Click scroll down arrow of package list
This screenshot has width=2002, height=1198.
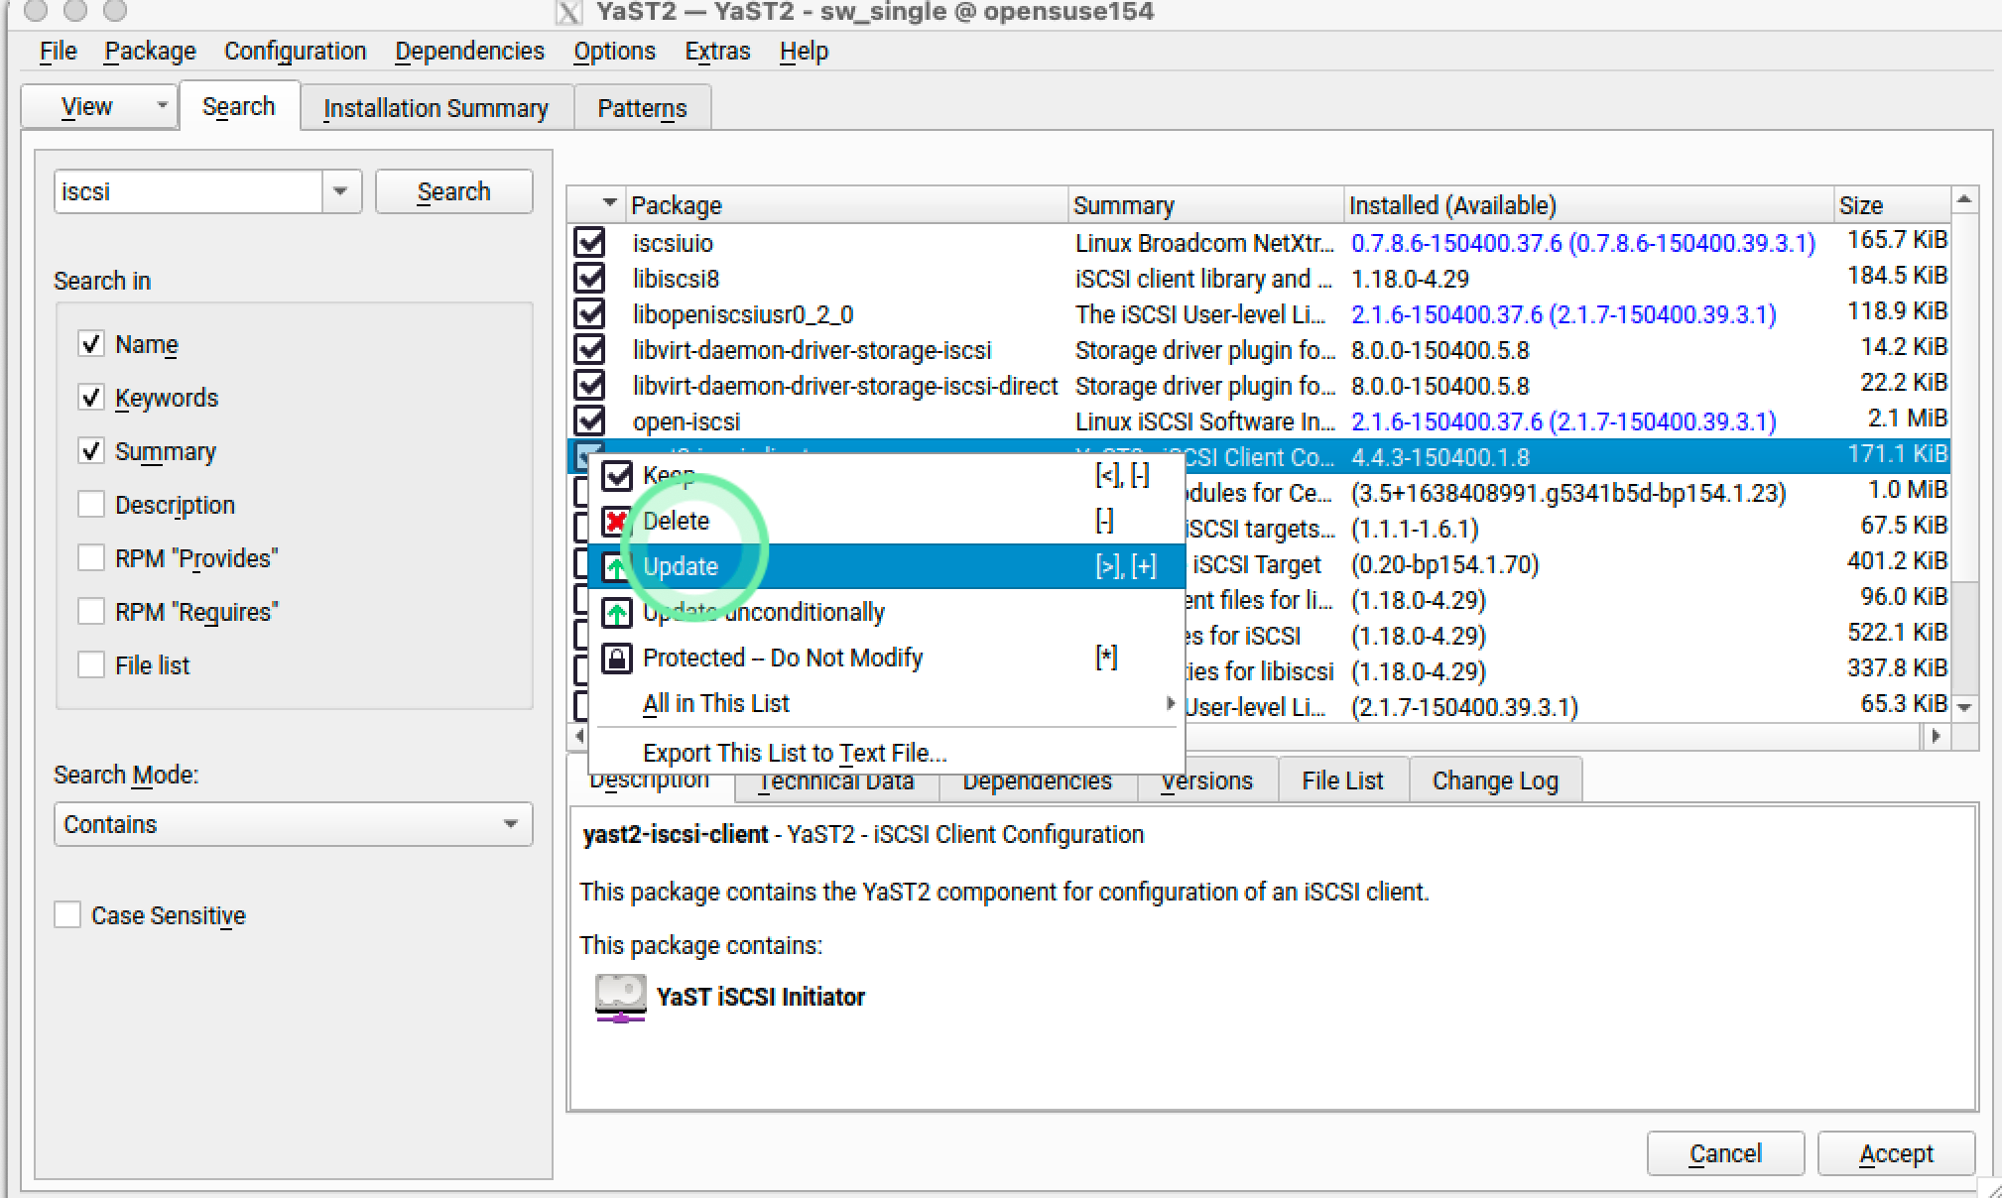[x=1964, y=707]
